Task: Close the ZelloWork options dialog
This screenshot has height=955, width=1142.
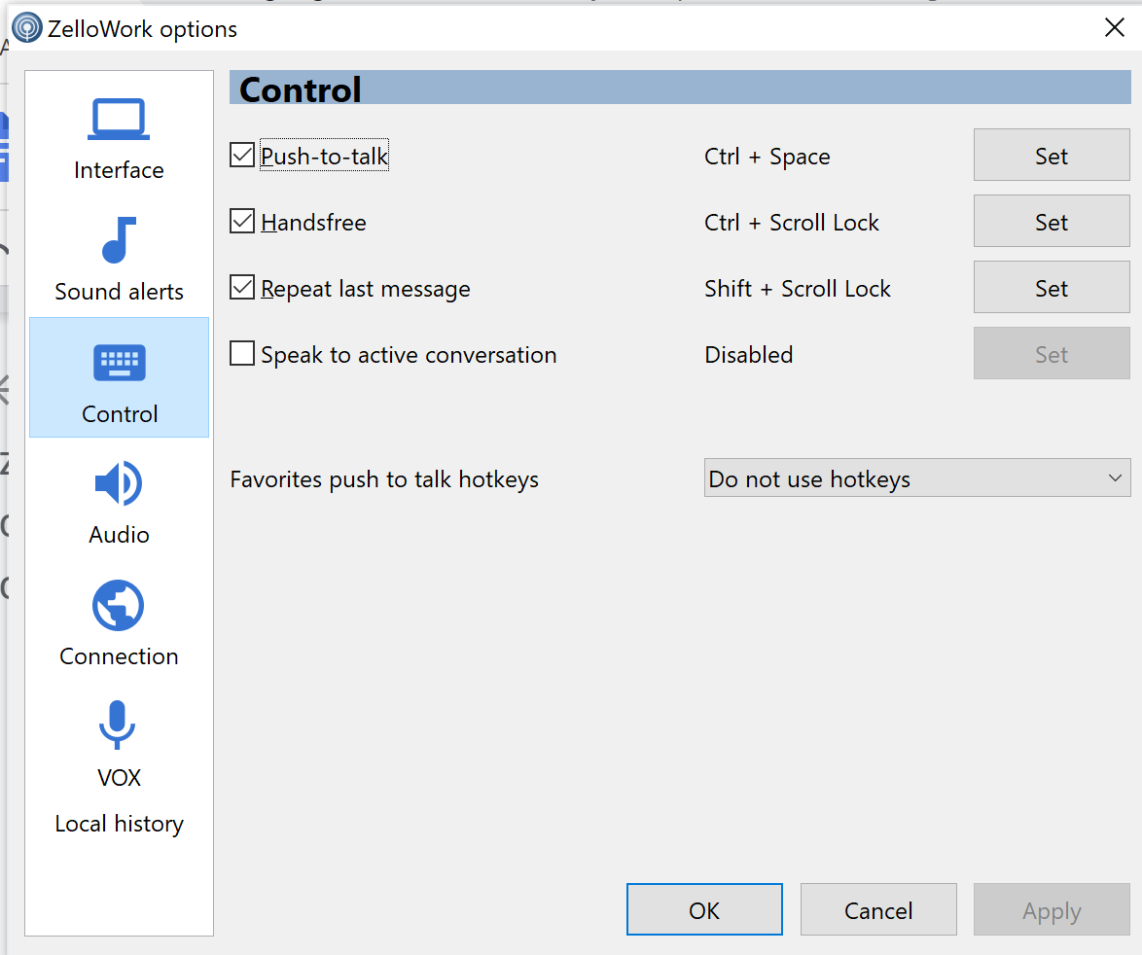Action: 1115,27
